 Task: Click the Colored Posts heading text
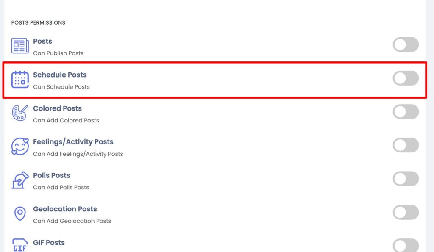point(57,108)
